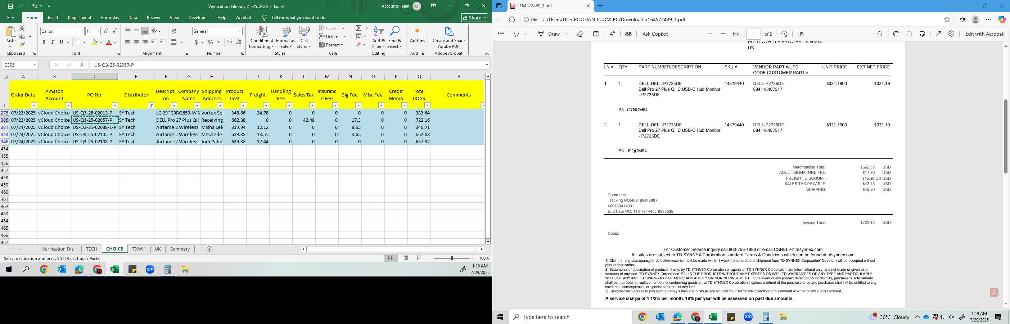Click the PDF Print icon
This screenshot has height=324, width=1010.
[x=896, y=34]
